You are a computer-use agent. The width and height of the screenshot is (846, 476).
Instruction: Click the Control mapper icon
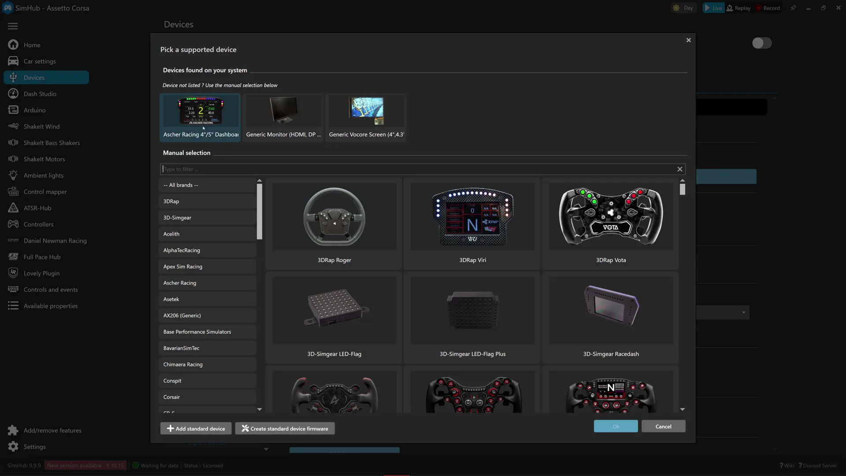pyautogui.click(x=13, y=191)
